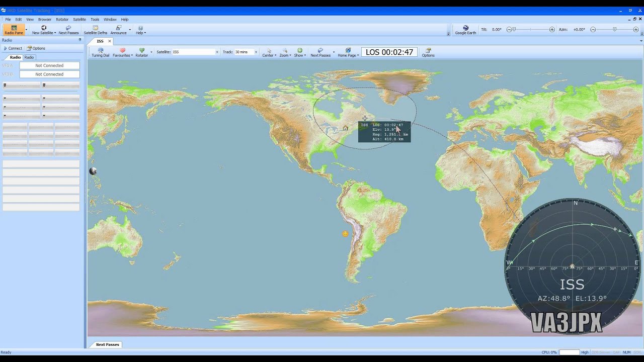
Task: Adjust the Azim slider
Action: click(x=615, y=30)
